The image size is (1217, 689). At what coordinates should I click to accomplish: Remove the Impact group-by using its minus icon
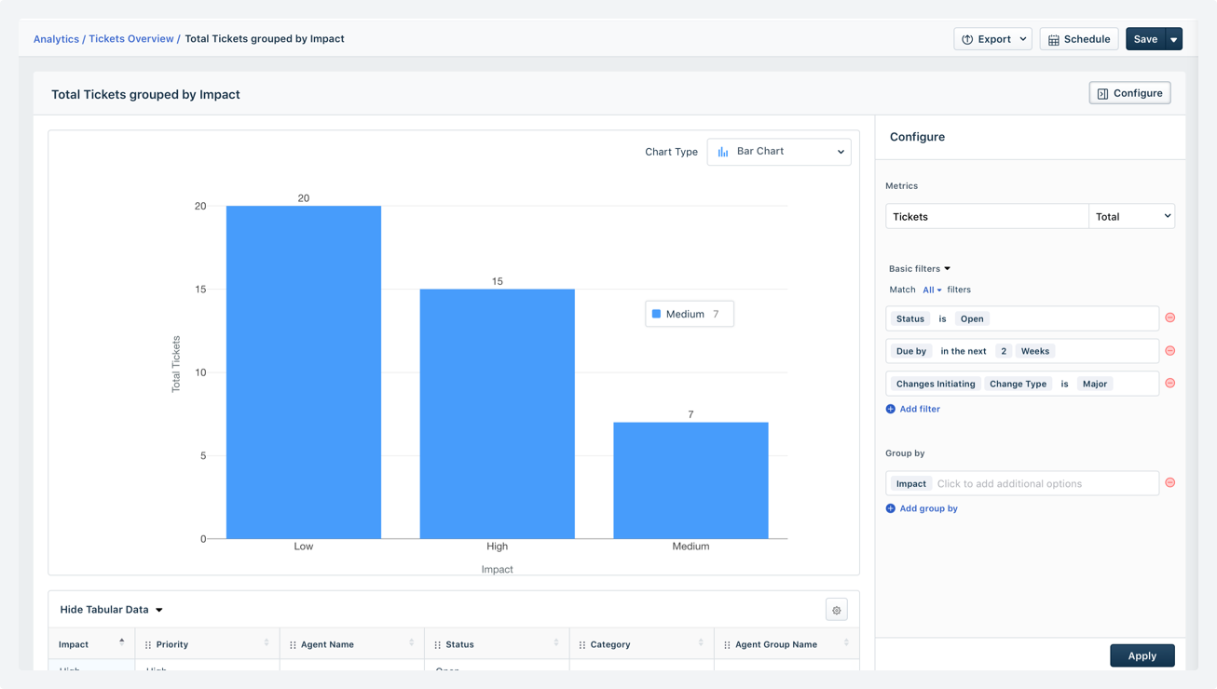(x=1169, y=482)
